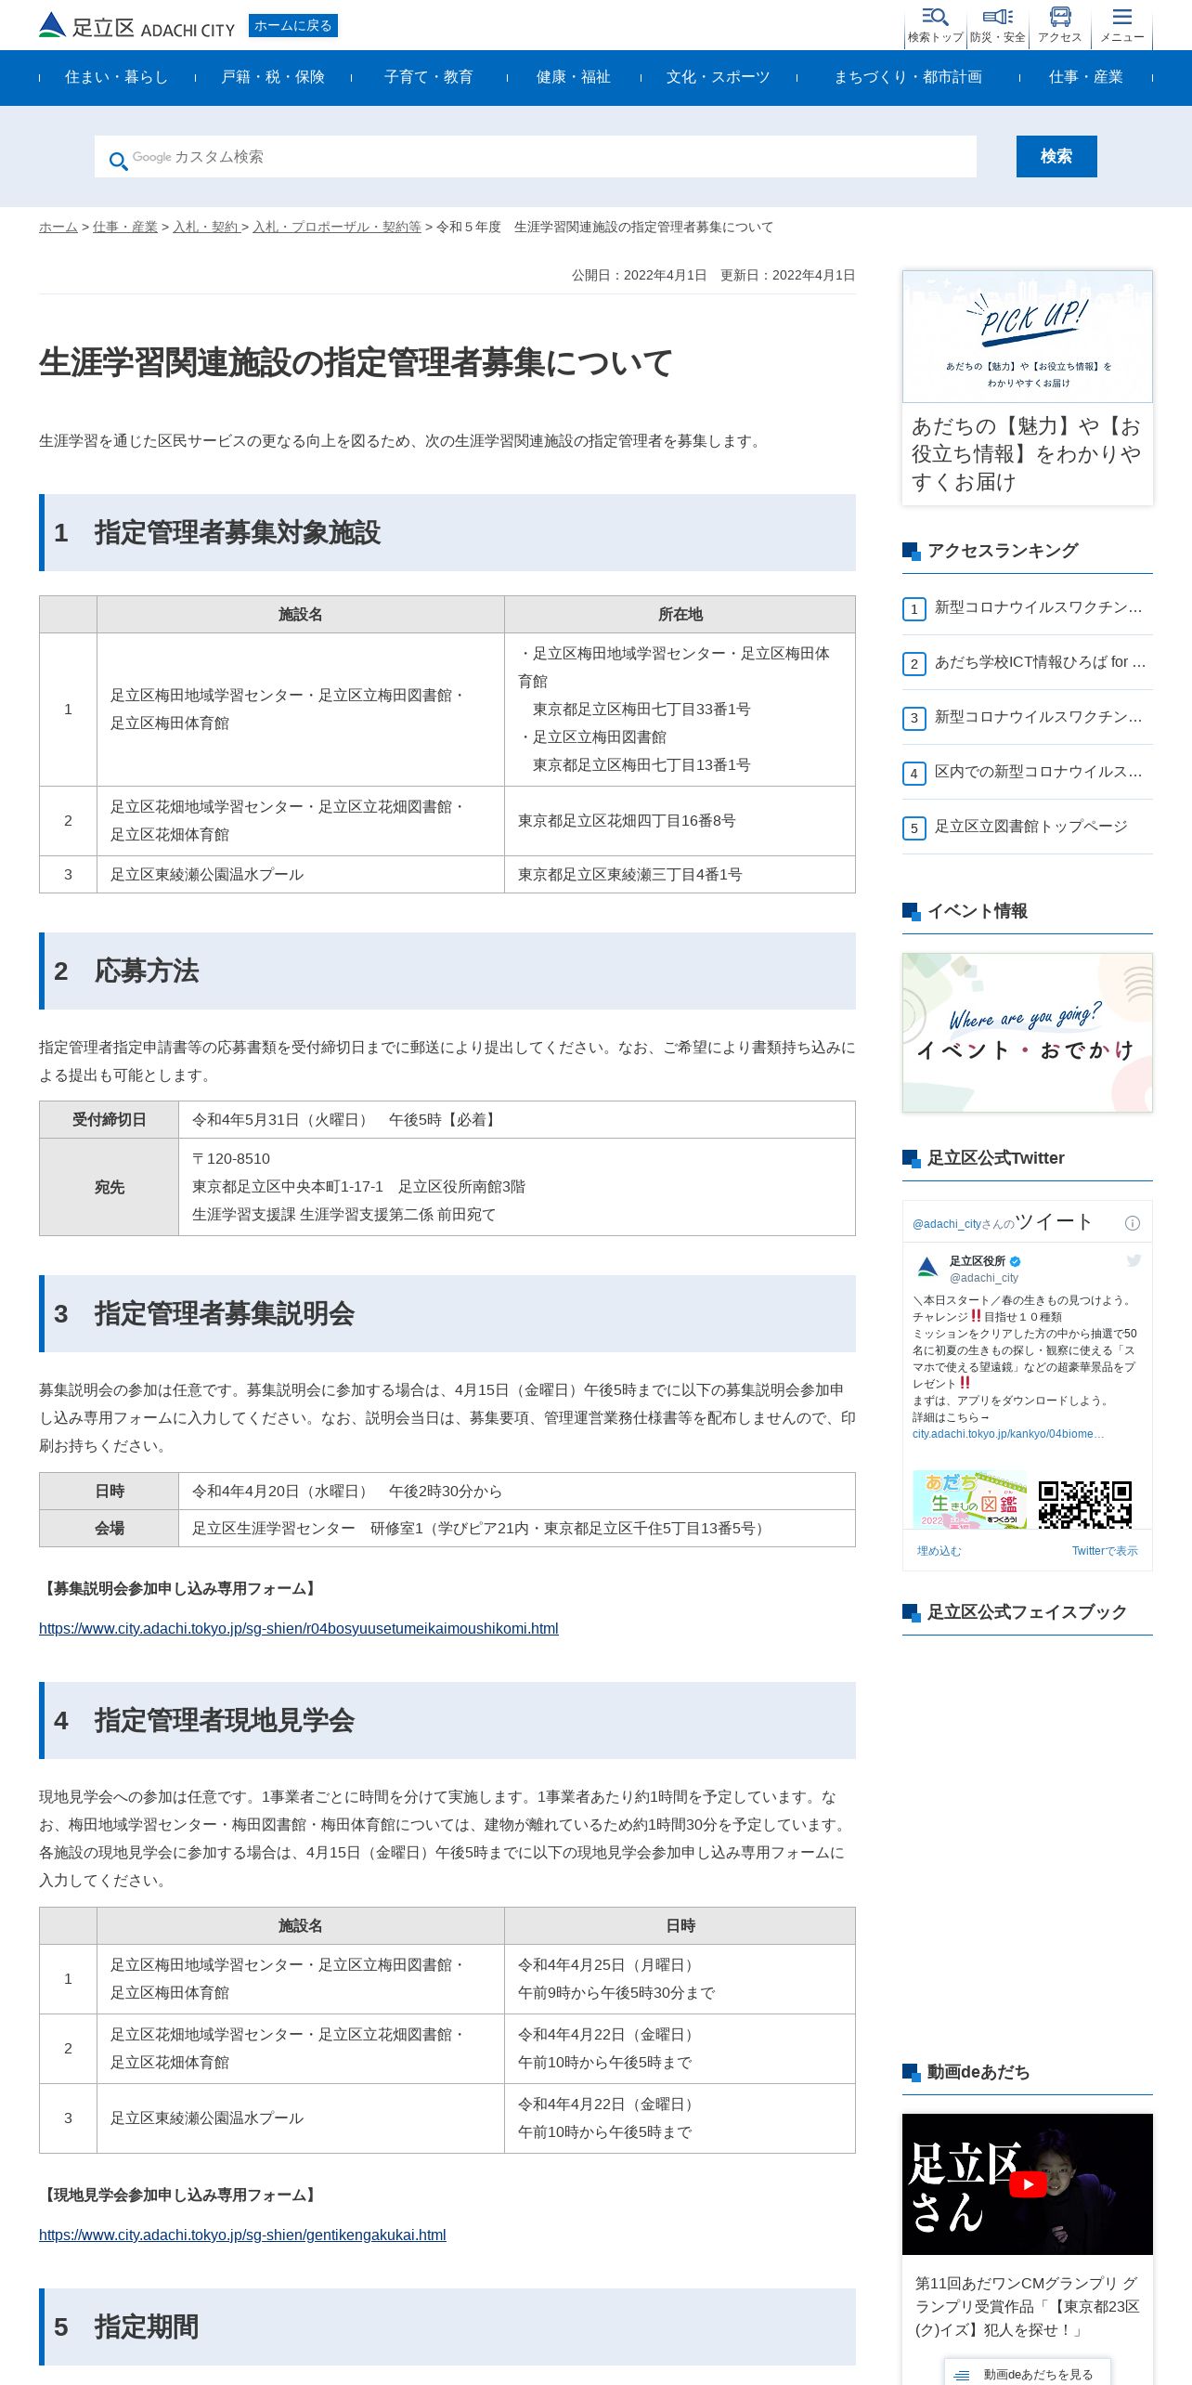Open 住まい・暮らし menu

(117, 77)
